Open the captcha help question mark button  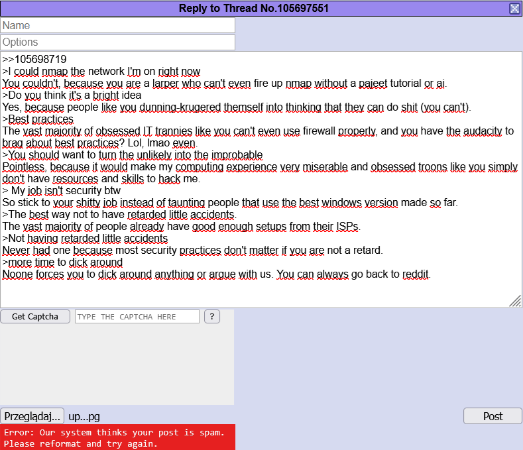[212, 317]
